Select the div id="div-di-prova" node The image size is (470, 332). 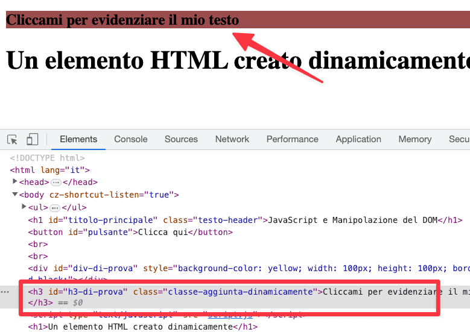tap(249, 268)
